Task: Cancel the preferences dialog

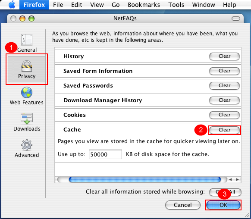Action: (183, 205)
